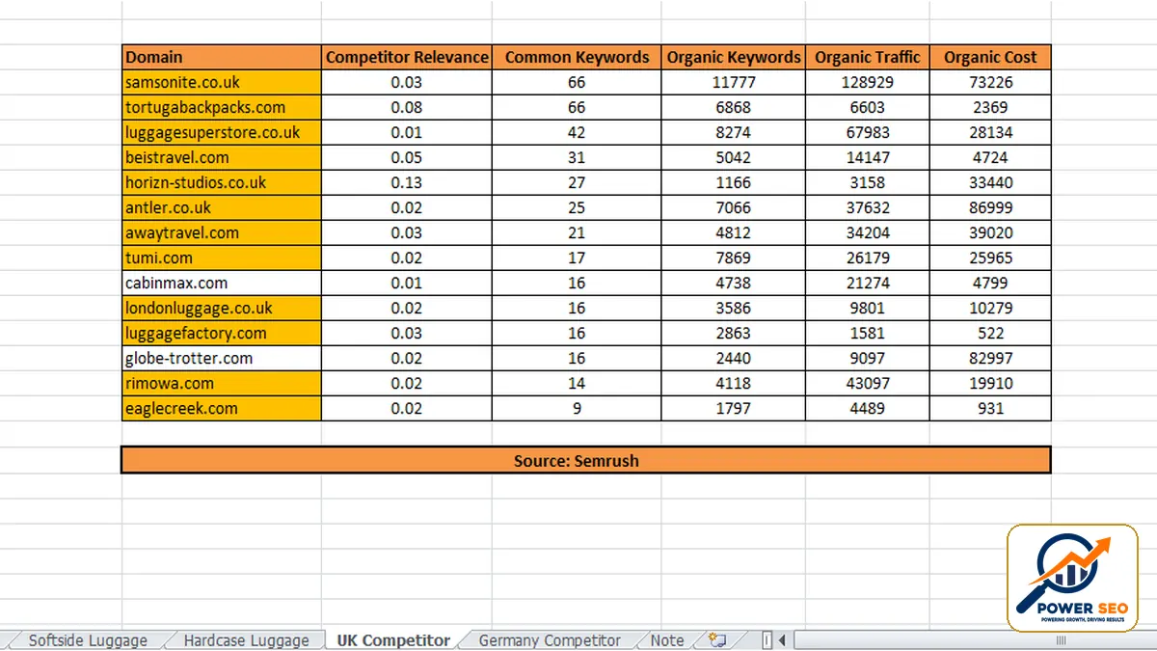The height and width of the screenshot is (651, 1157).
Task: Select organic traffic value 67983
Action: tap(868, 132)
